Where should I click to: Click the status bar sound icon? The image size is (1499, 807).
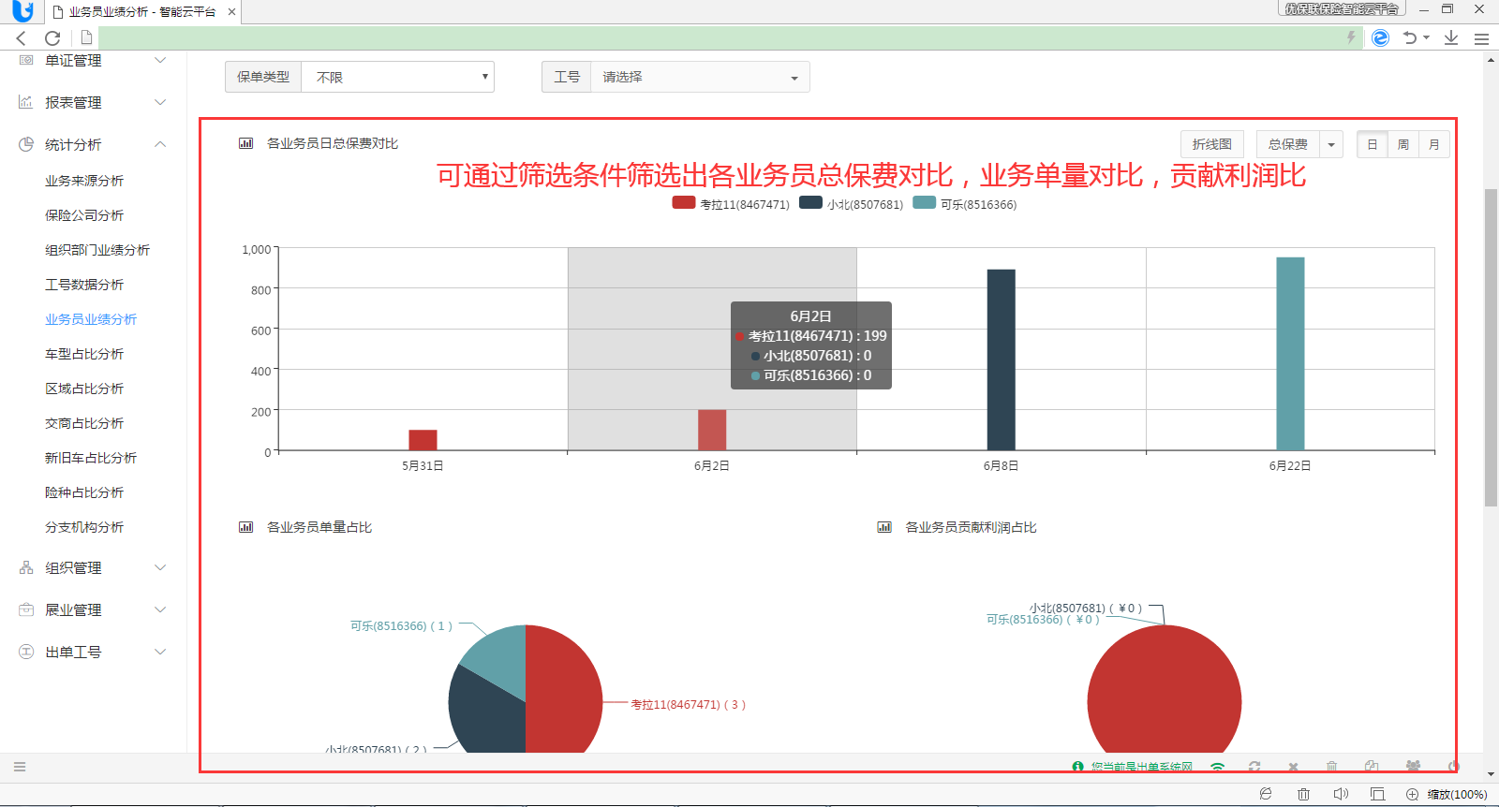(x=1341, y=794)
